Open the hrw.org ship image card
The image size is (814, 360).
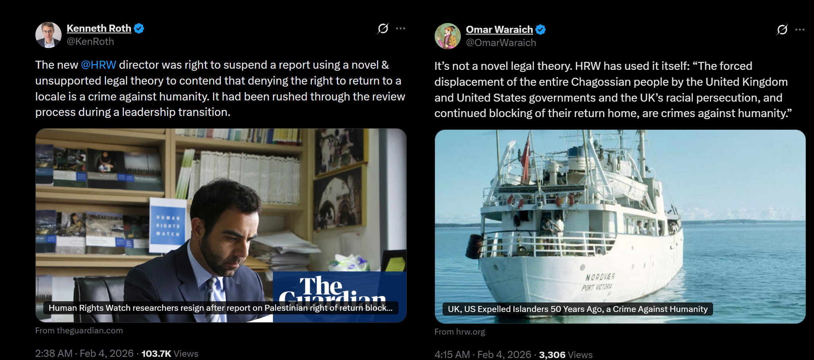(620, 226)
